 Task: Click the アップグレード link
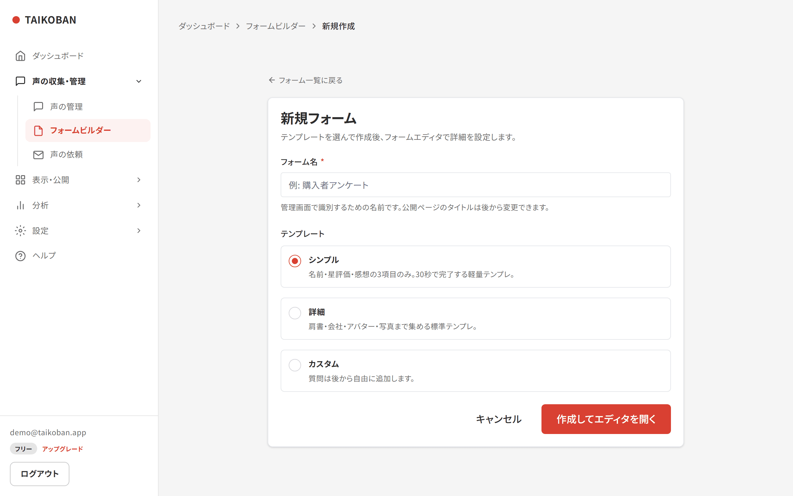(63, 449)
